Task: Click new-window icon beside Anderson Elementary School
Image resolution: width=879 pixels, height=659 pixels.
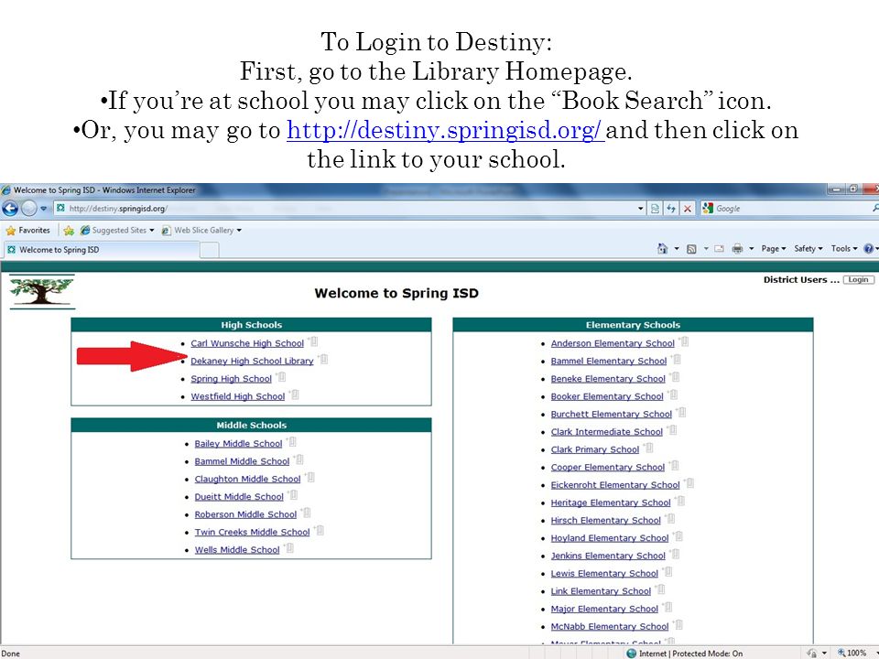Action: [x=683, y=341]
